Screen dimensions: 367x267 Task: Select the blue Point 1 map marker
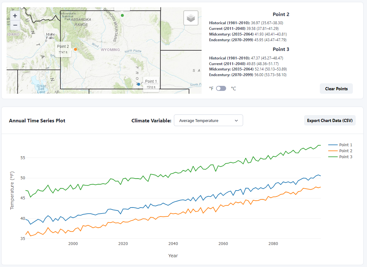139,84
